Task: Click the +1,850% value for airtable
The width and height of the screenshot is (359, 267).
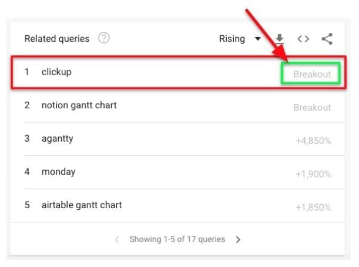Action: pos(312,208)
